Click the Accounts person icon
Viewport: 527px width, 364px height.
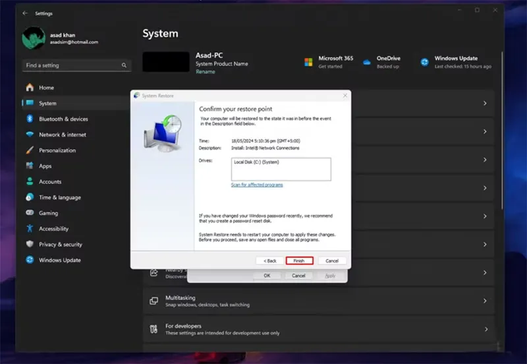[x=30, y=181]
